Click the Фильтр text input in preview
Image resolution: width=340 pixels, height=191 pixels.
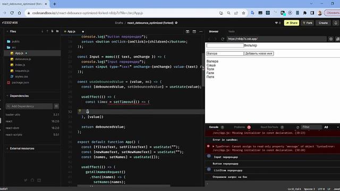[x=225, y=46]
